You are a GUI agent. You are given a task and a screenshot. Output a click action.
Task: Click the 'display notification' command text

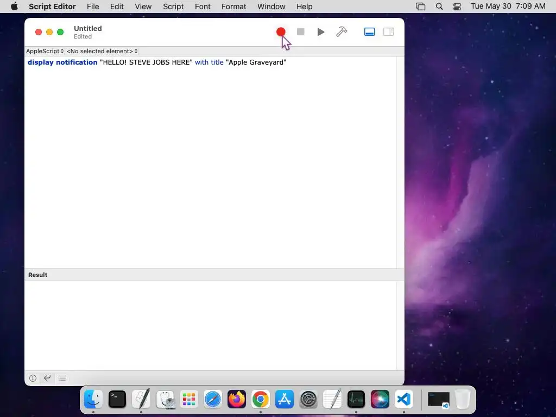(62, 62)
